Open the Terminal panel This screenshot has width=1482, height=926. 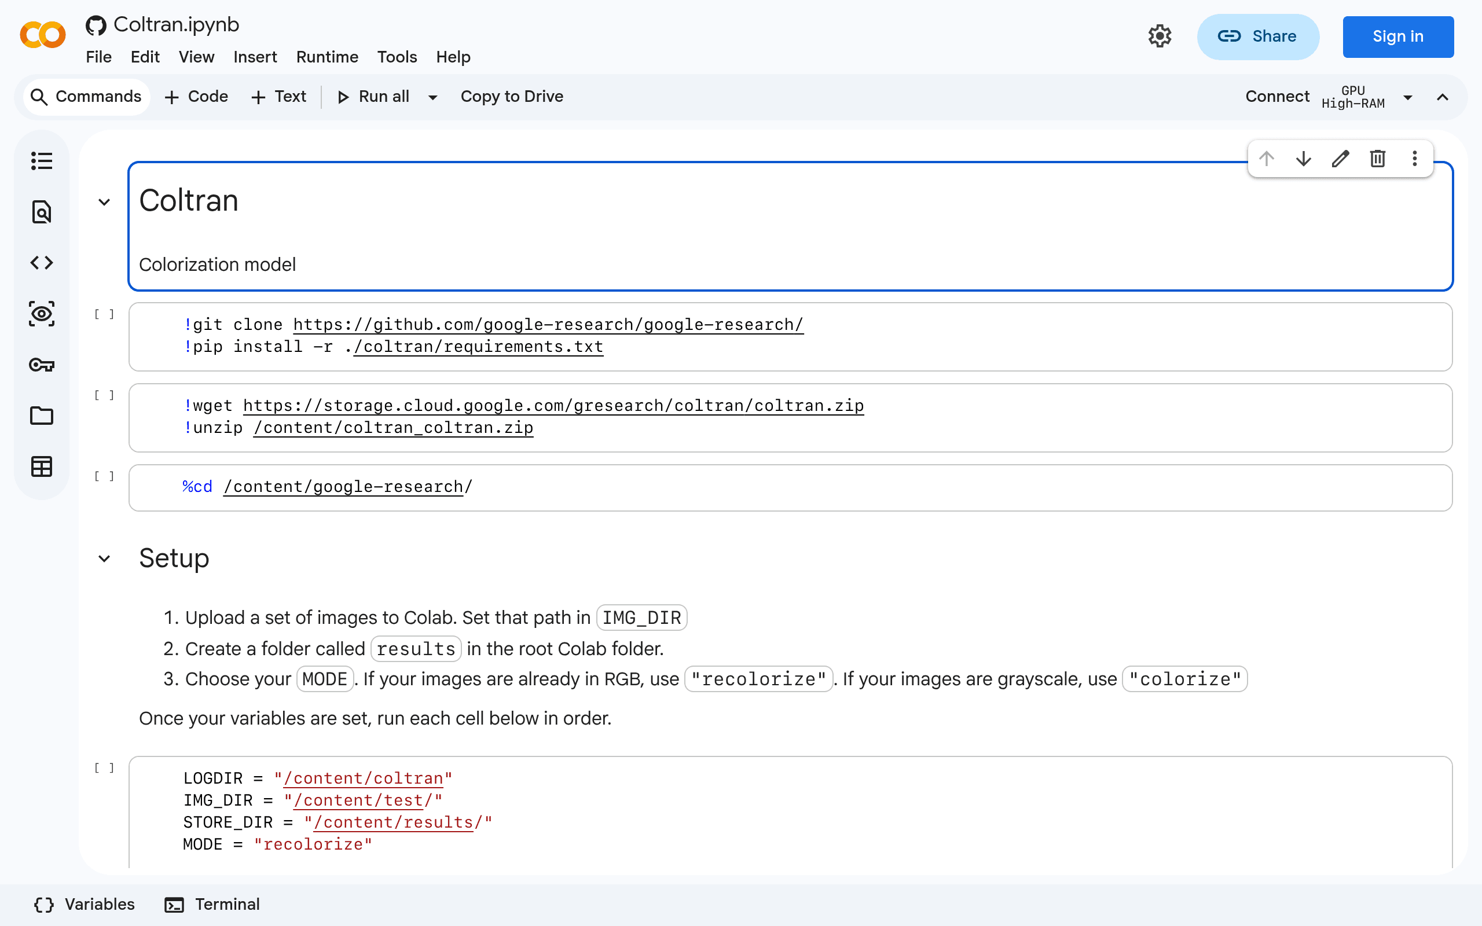coord(212,905)
